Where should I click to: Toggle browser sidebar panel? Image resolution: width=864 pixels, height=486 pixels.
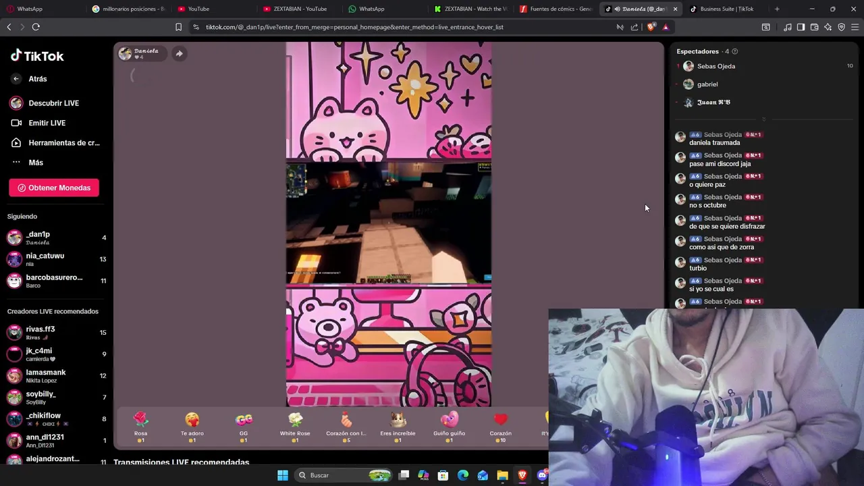pos(801,27)
